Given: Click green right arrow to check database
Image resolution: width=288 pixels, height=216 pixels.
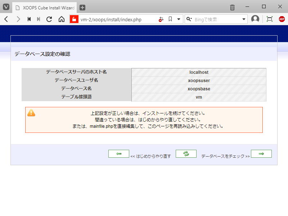Looking at the screenshot, I should [x=261, y=154].
